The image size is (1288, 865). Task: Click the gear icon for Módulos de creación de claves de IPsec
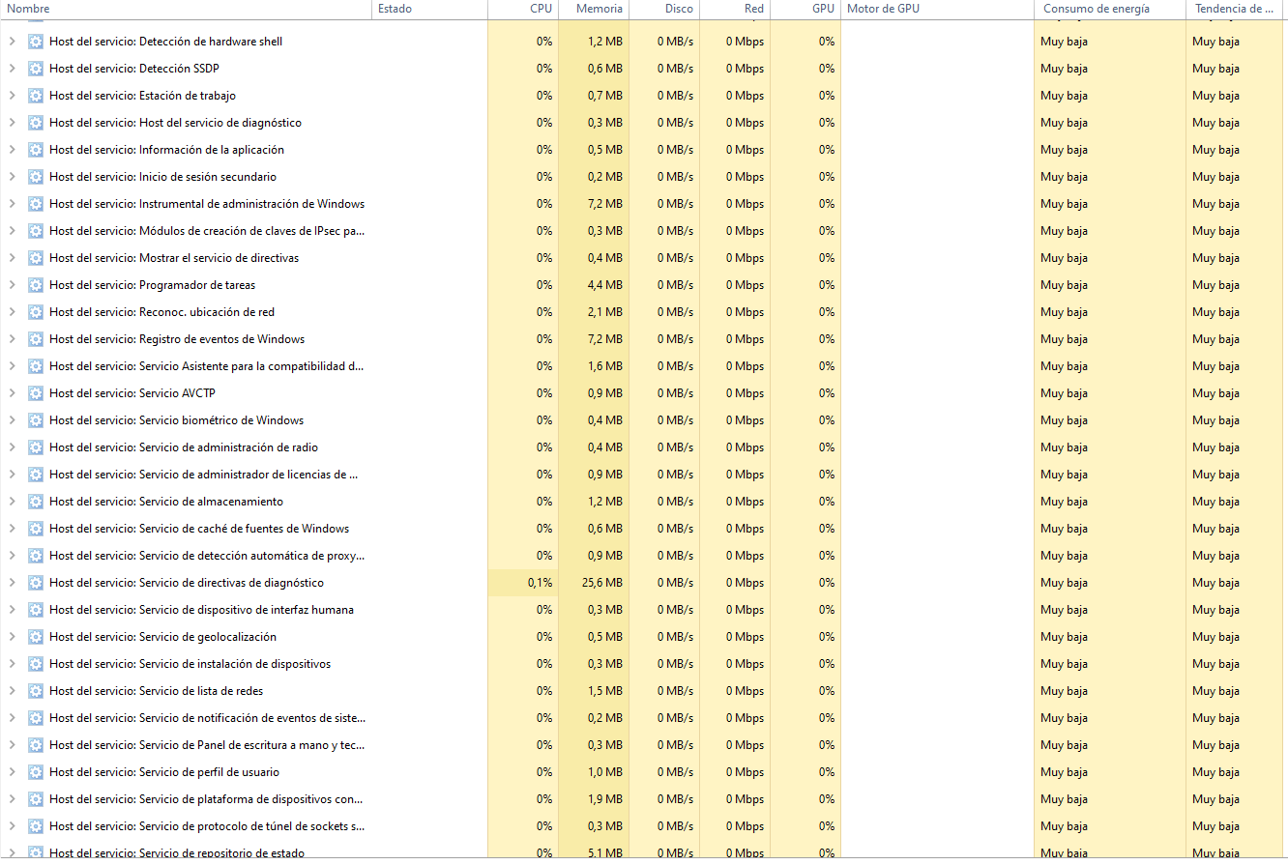pyautogui.click(x=36, y=231)
